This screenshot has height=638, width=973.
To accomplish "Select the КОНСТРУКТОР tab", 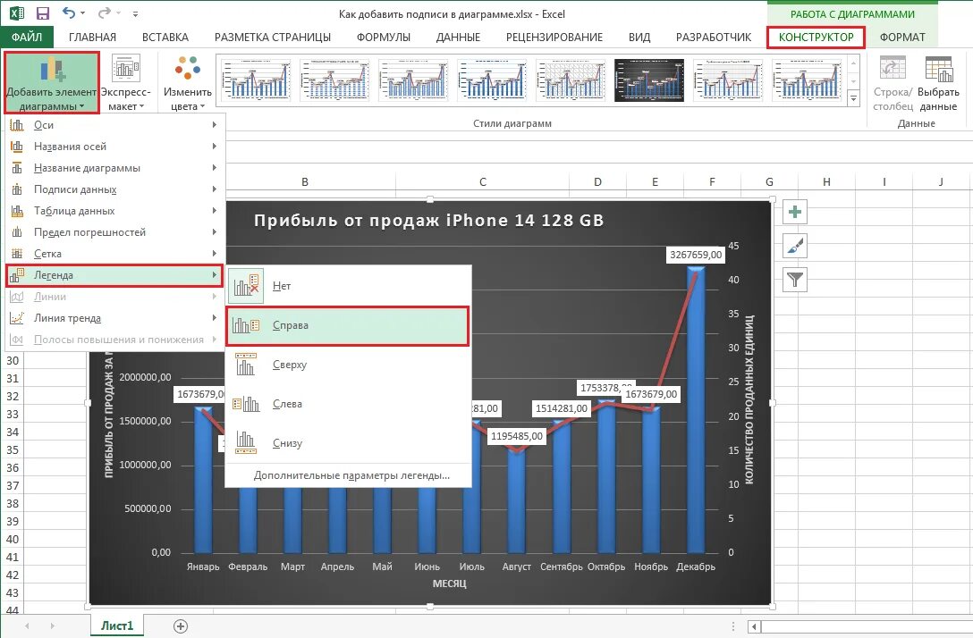I will 816,38.
